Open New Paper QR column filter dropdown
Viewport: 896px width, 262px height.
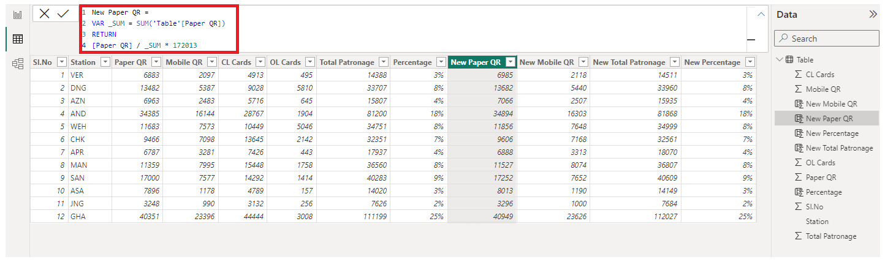pyautogui.click(x=509, y=62)
